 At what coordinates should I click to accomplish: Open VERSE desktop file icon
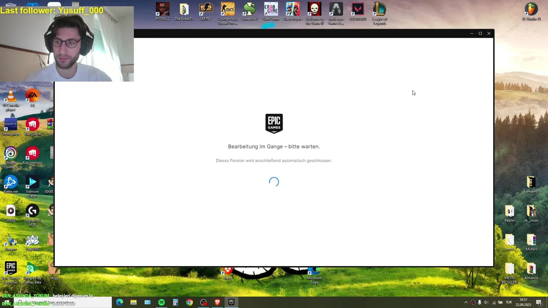[11, 213]
